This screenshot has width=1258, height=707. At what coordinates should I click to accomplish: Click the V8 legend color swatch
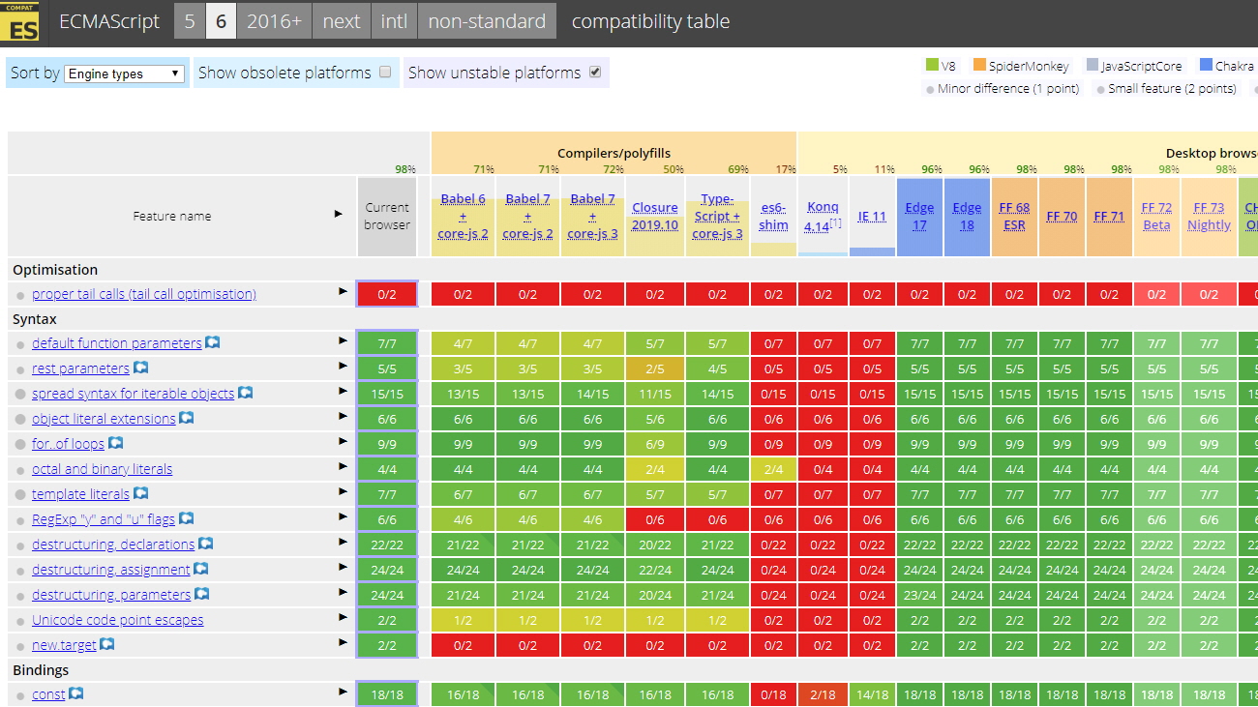click(x=932, y=66)
